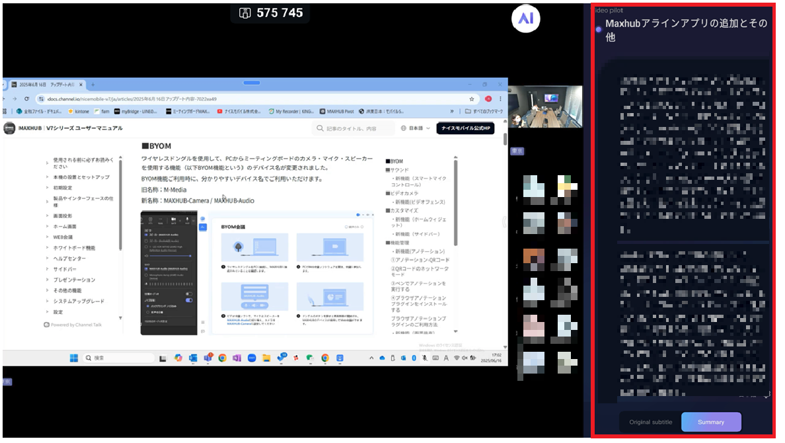Open the プレゼンテーション sidebar entry

[74, 280]
